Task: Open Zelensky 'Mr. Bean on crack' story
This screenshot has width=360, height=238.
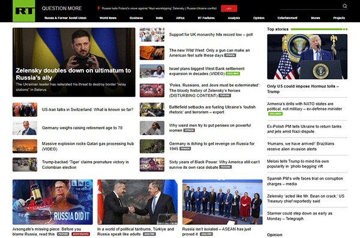Action: [x=305, y=199]
